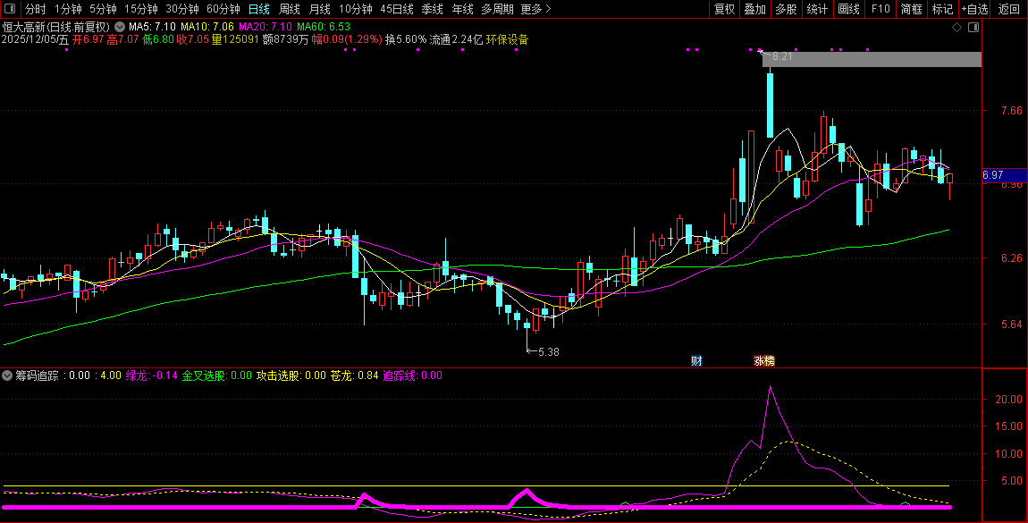Image resolution: width=1028 pixels, height=523 pixels.
Task: Open the 统计 statistics tool
Action: tap(817, 9)
